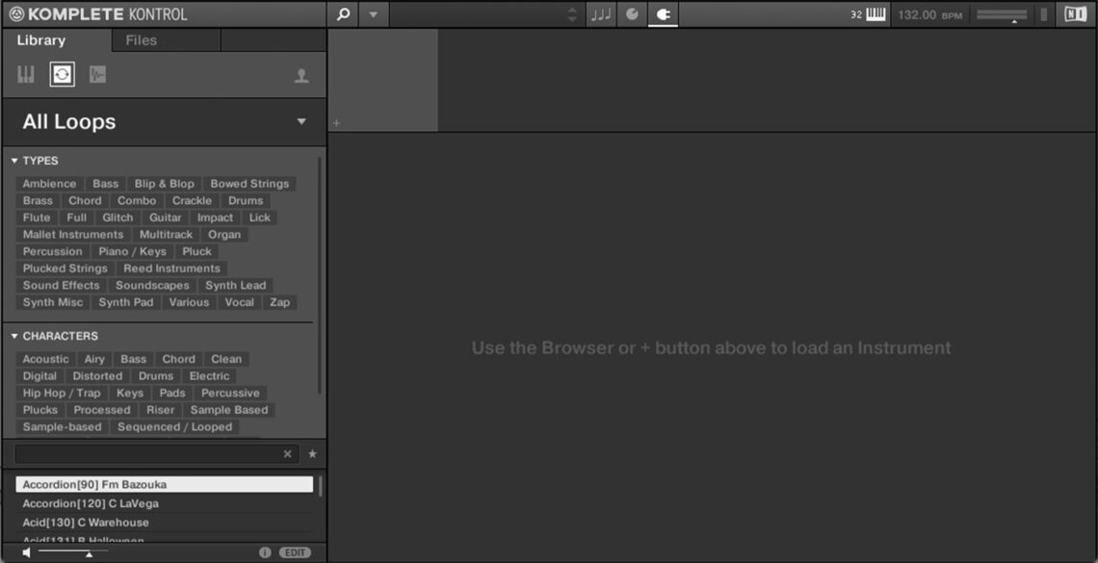This screenshot has width=1098, height=563.
Task: Open the All Loops product dropdown
Action: point(301,122)
